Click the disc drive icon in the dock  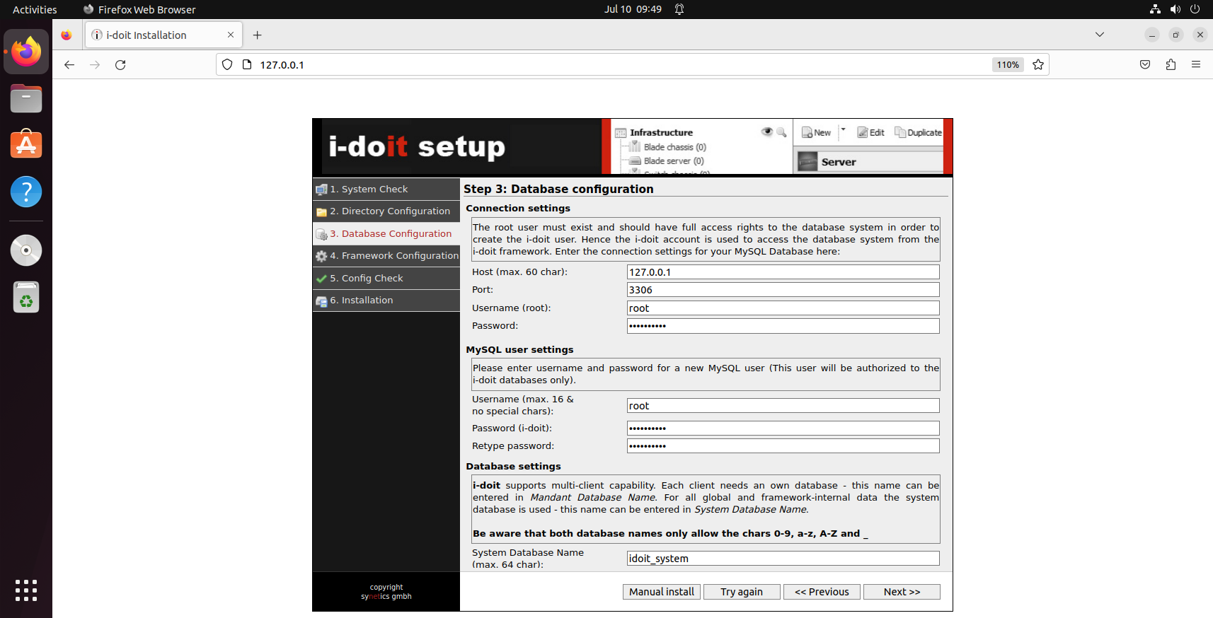[26, 250]
